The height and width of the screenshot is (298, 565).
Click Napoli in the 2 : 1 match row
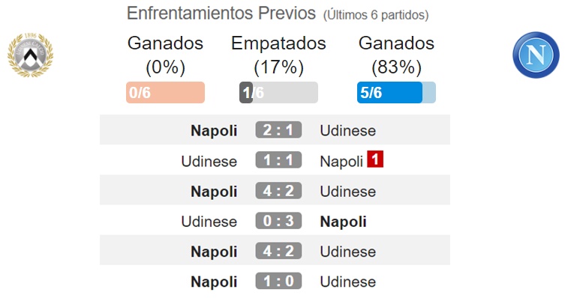(x=214, y=130)
